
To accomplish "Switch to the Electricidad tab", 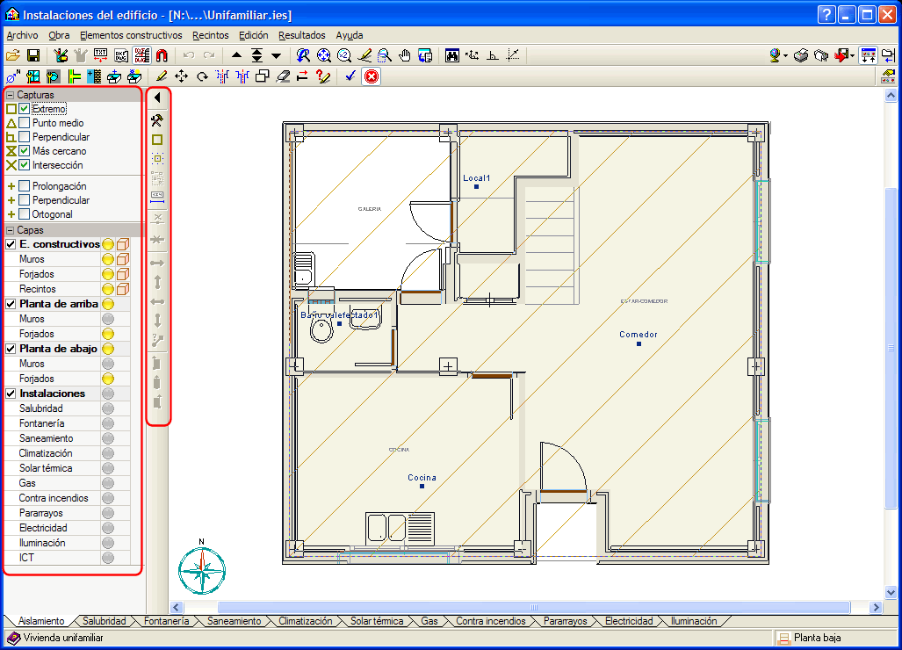I will pyautogui.click(x=629, y=621).
